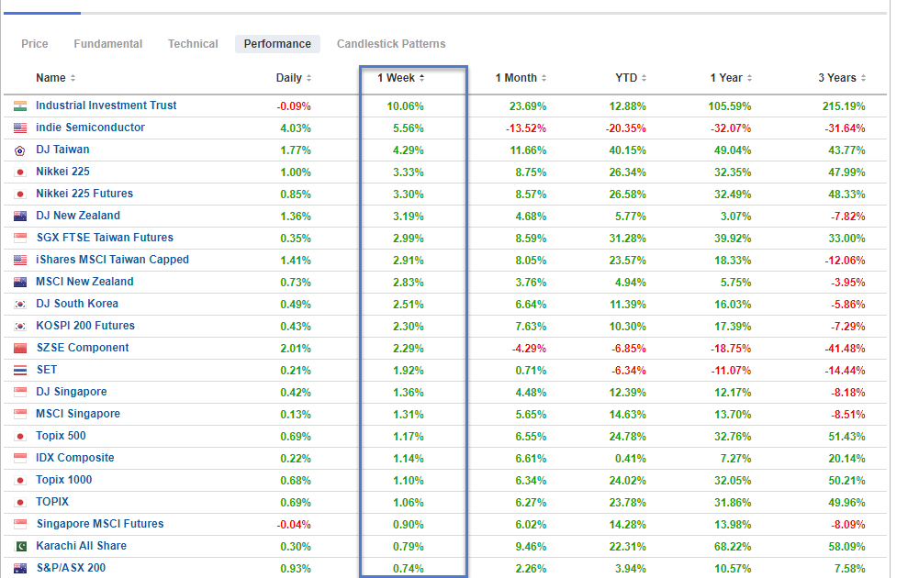919x578 pixels.
Task: Open SZSE Component link
Action: pyautogui.click(x=83, y=348)
